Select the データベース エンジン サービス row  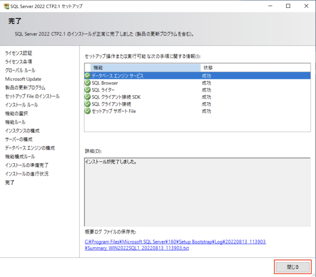[x=197, y=76]
